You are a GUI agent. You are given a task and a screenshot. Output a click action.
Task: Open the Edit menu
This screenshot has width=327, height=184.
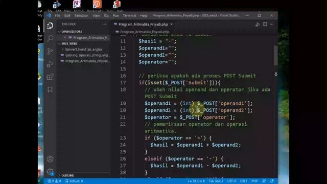pos(67,16)
